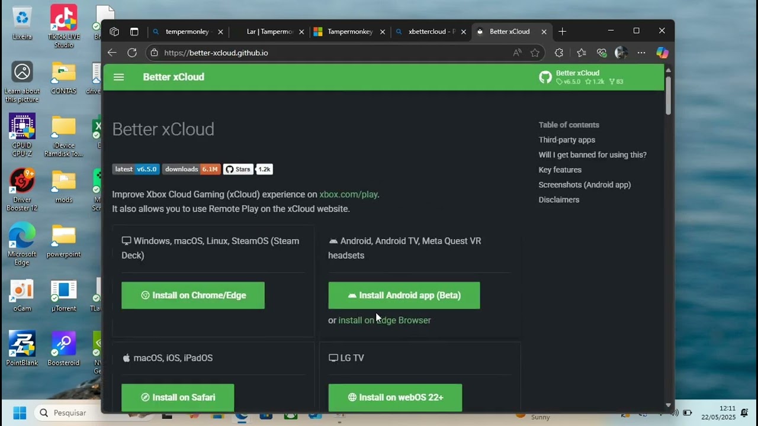The image size is (758, 426).
Task: Reload the page with refresh icon
Action: [x=132, y=53]
